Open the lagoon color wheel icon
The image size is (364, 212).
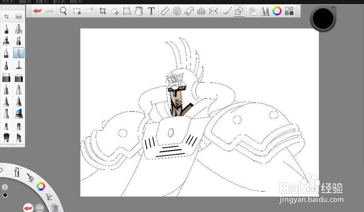[x=41, y=186]
